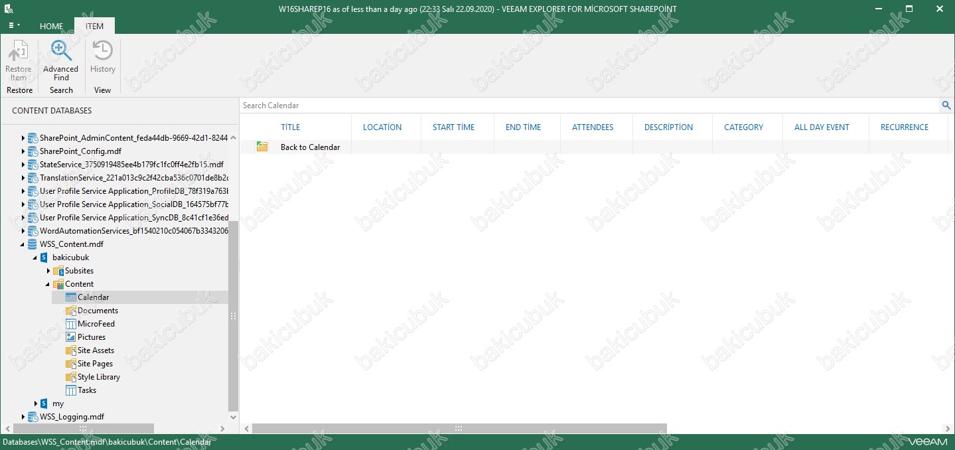Viewport: 955px width, 450px height.
Task: Sort by the RECURRENCE column header
Action: (x=905, y=127)
